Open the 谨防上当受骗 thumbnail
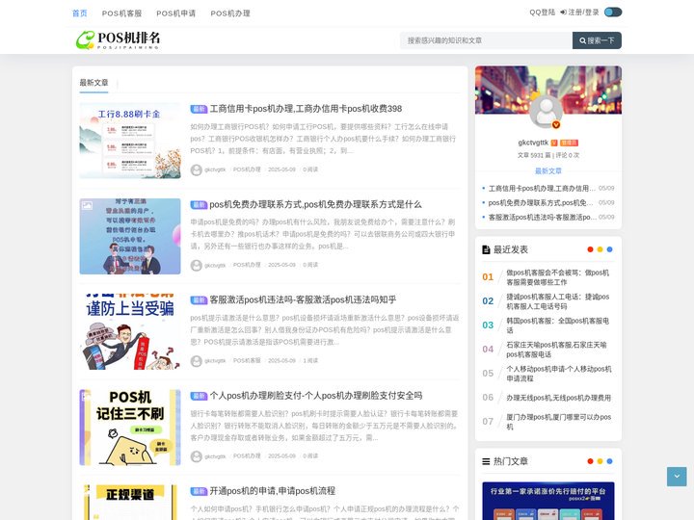This screenshot has width=694, height=520. (130, 331)
